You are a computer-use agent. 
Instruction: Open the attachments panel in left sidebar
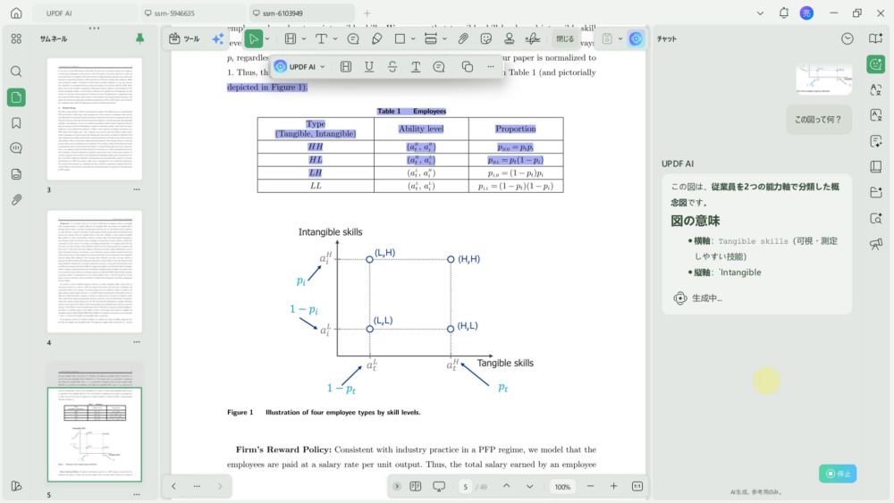pos(16,199)
